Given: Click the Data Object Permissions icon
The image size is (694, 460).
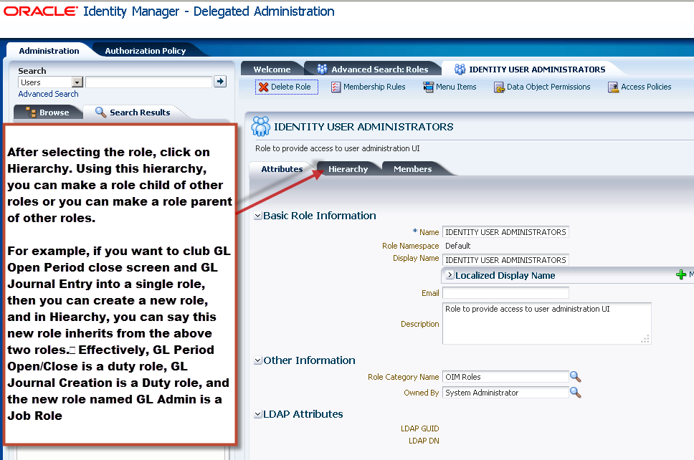Looking at the screenshot, I should pyautogui.click(x=499, y=87).
